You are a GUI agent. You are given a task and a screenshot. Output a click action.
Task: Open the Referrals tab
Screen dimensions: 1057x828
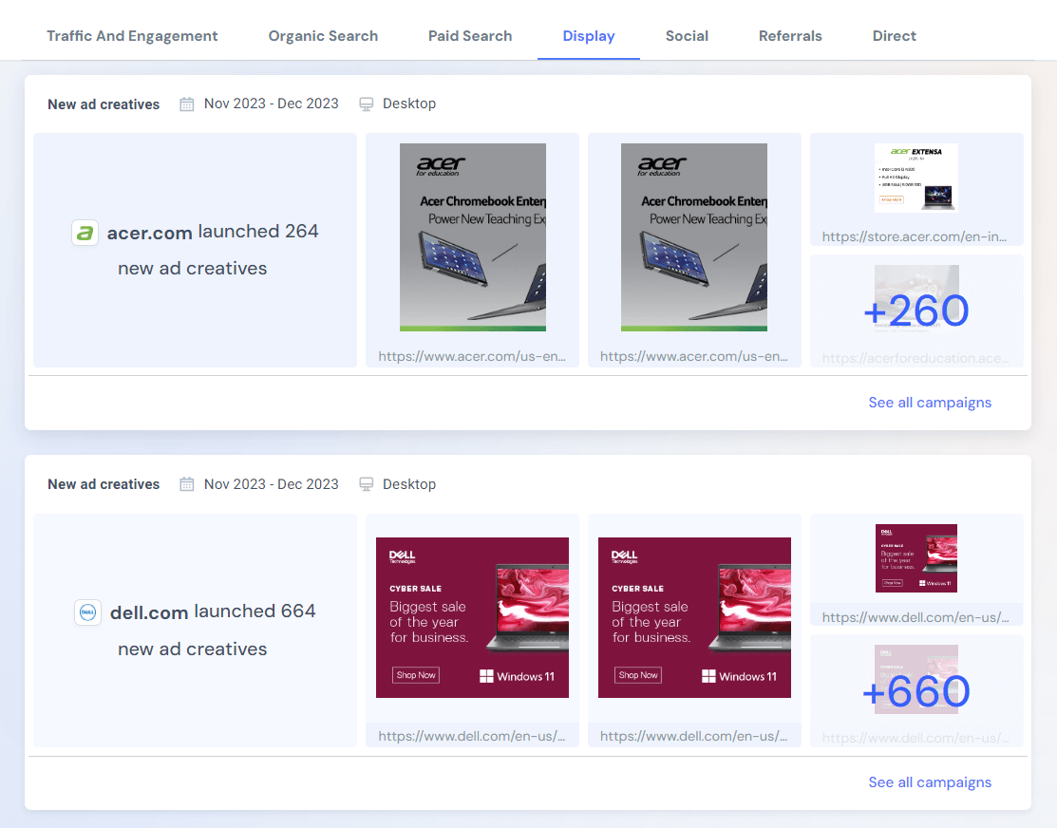(790, 36)
